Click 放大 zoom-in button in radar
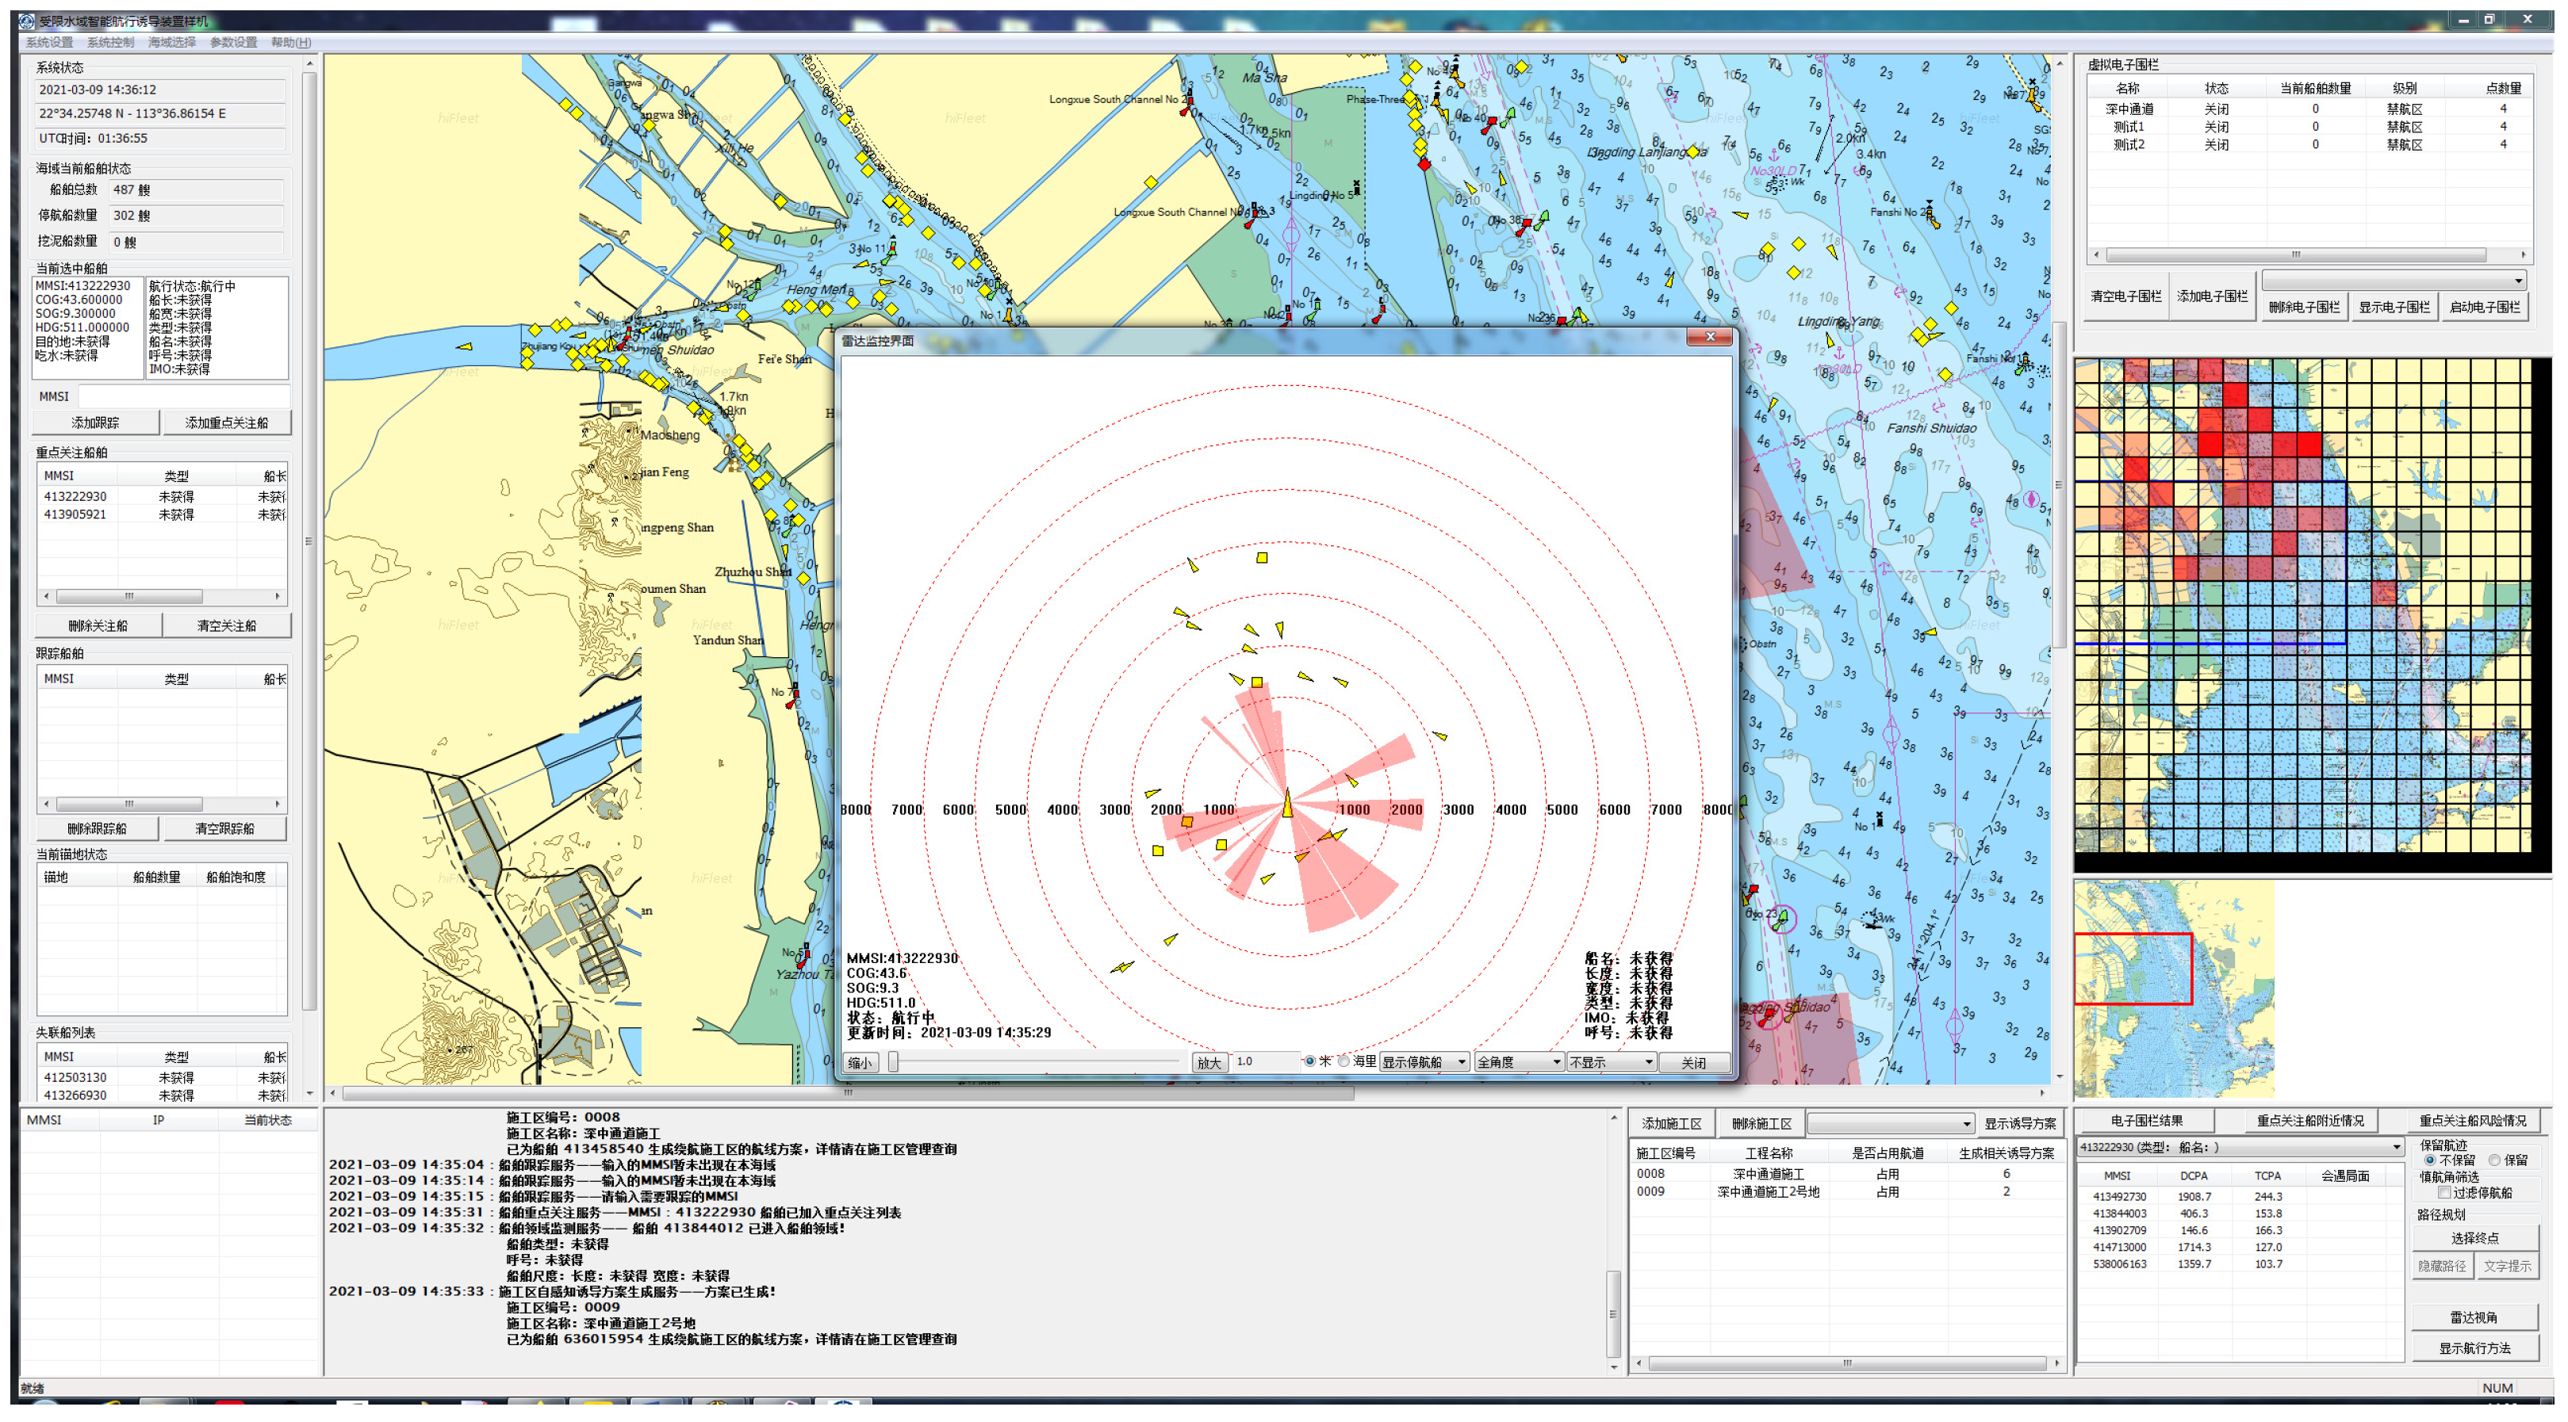Viewport: 2568px width, 1422px height. click(x=1209, y=1062)
